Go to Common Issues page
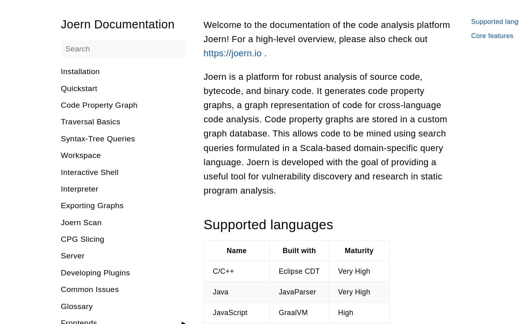This screenshot has width=519, height=324. point(90,290)
